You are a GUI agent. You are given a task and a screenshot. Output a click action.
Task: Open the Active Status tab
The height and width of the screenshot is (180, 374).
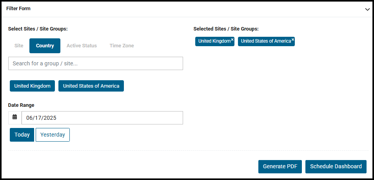pos(82,46)
